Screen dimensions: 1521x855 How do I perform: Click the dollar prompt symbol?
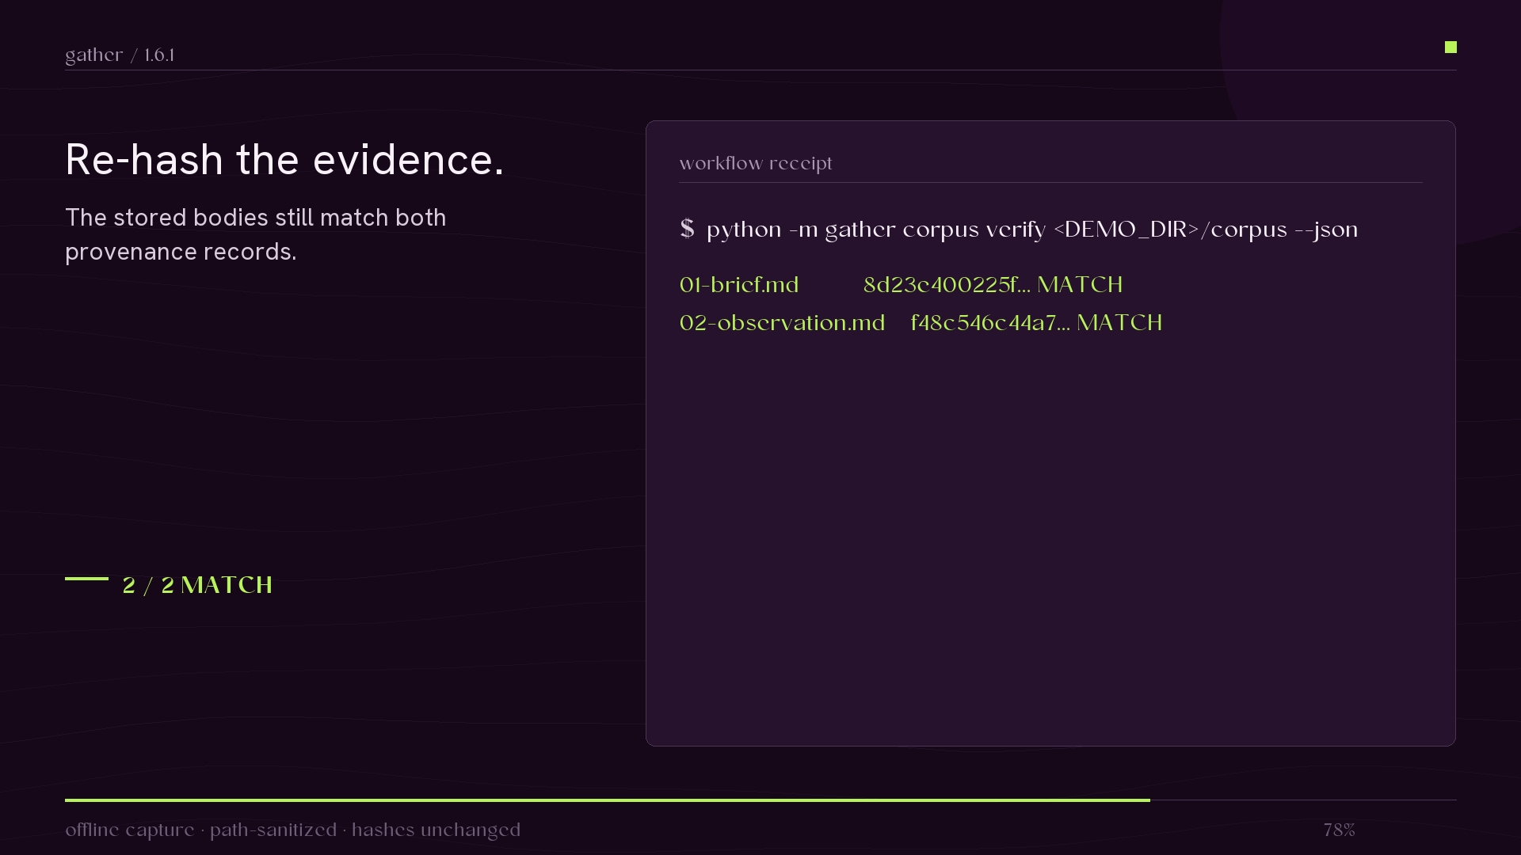[x=687, y=230]
